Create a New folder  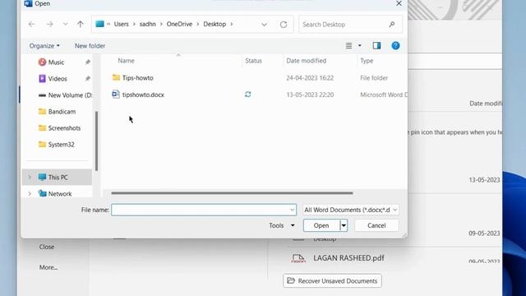click(90, 46)
